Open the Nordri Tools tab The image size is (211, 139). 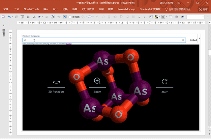pyautogui.click(x=31, y=9)
